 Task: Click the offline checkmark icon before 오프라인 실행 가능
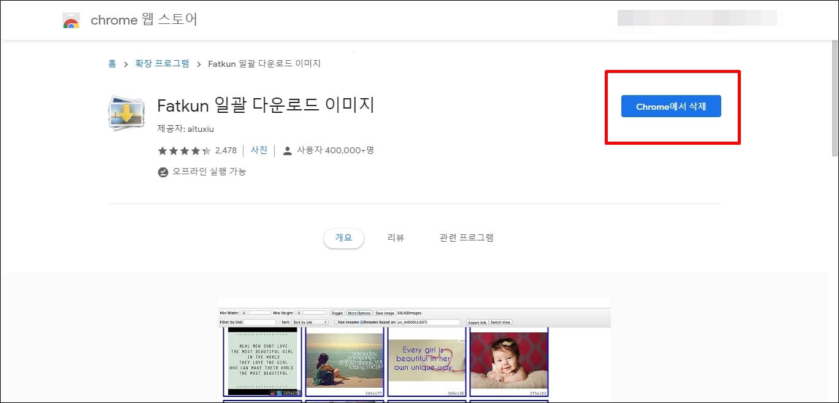point(163,172)
